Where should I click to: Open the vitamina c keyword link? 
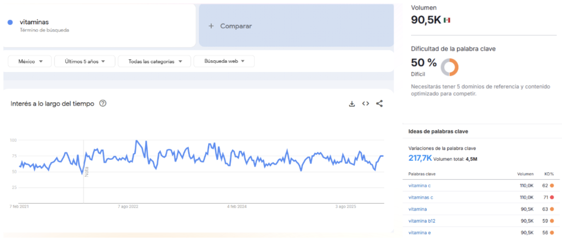pyautogui.click(x=419, y=185)
